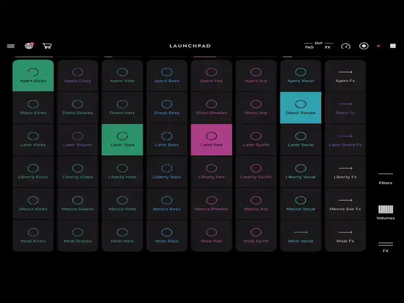Tap the Mecca Snares pad
The height and width of the screenshot is (303, 404).
78,204
